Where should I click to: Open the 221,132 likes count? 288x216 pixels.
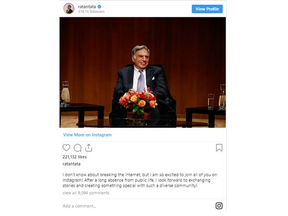74,157
